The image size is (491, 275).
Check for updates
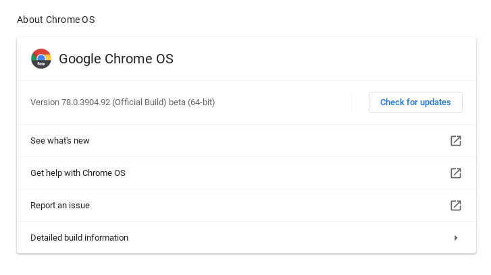tap(415, 102)
